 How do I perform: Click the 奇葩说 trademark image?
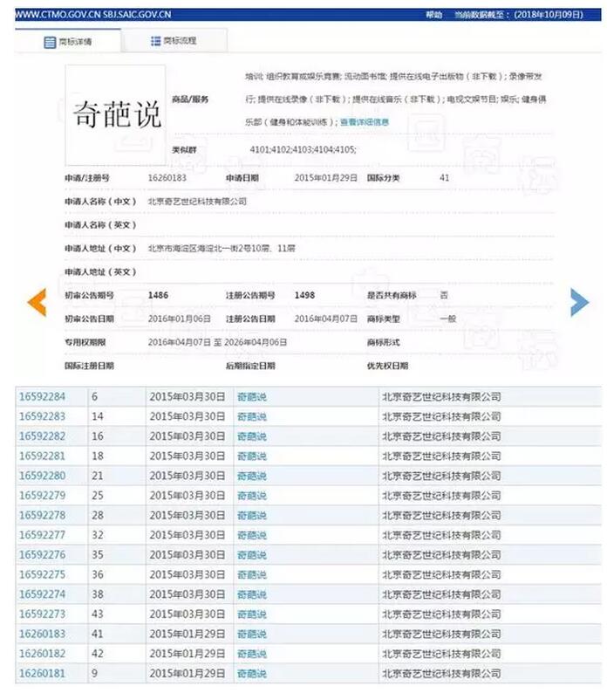(116, 114)
